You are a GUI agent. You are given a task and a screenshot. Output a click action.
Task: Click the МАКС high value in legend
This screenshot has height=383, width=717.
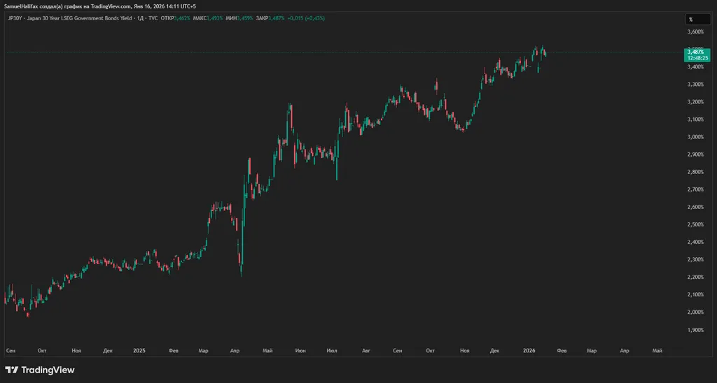click(x=215, y=18)
